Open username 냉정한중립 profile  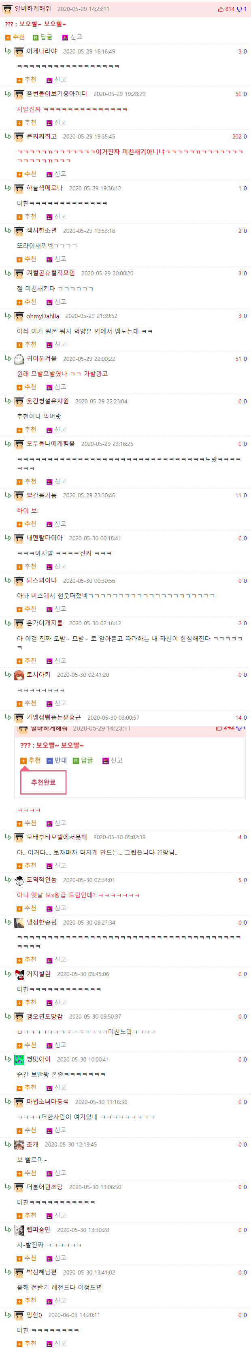pos(41,923)
